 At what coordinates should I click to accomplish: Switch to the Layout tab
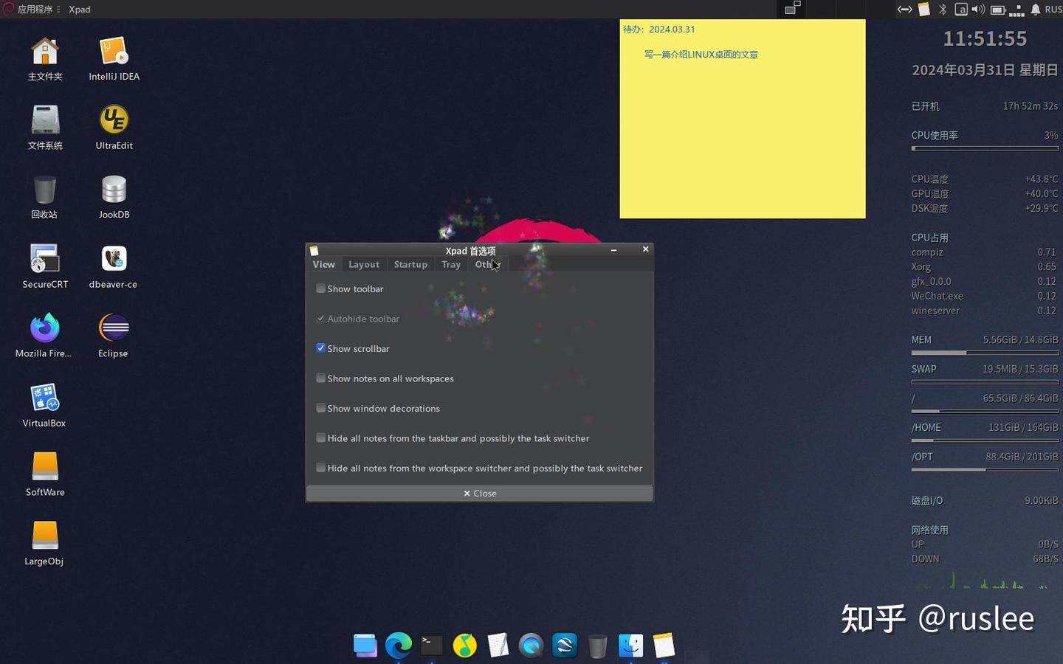coord(363,264)
